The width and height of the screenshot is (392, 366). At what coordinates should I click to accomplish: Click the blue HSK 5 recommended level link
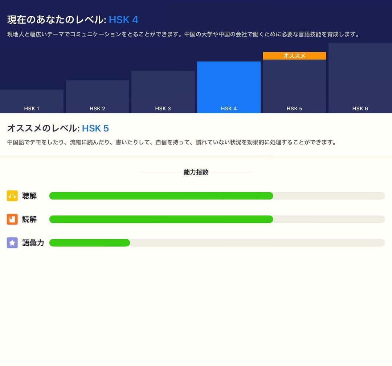(95, 128)
